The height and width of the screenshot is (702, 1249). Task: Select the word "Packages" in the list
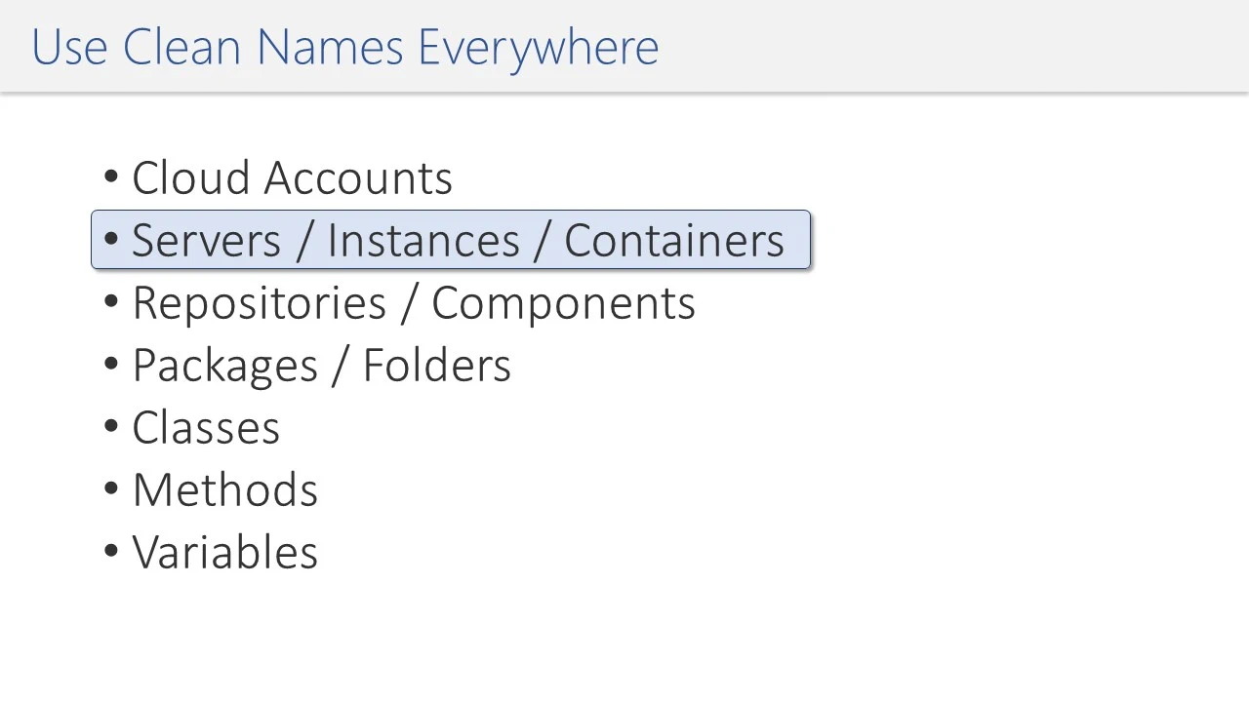point(224,366)
